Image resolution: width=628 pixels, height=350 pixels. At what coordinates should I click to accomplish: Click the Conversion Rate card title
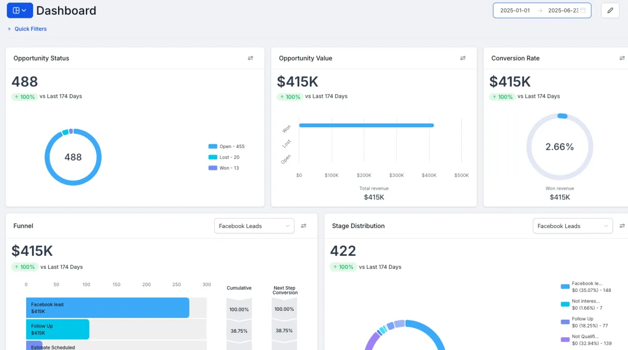point(515,58)
